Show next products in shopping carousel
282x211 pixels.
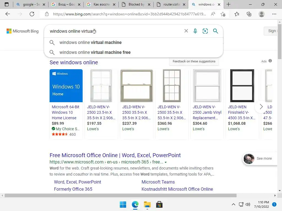coord(261,107)
